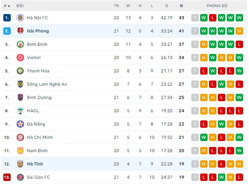249x185 pixels.
Task: Click Hải Phòng's orange H form badge
Action: (239, 31)
